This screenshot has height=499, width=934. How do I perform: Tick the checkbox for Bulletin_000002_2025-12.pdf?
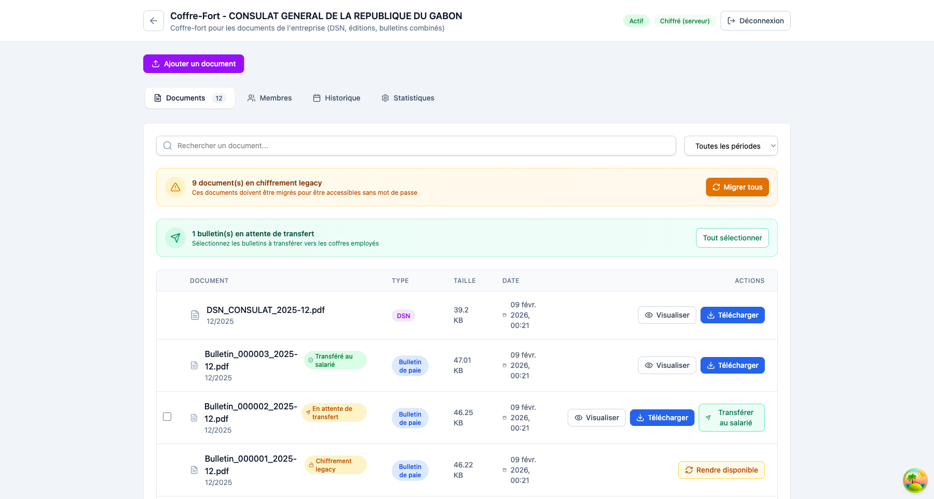pos(167,417)
